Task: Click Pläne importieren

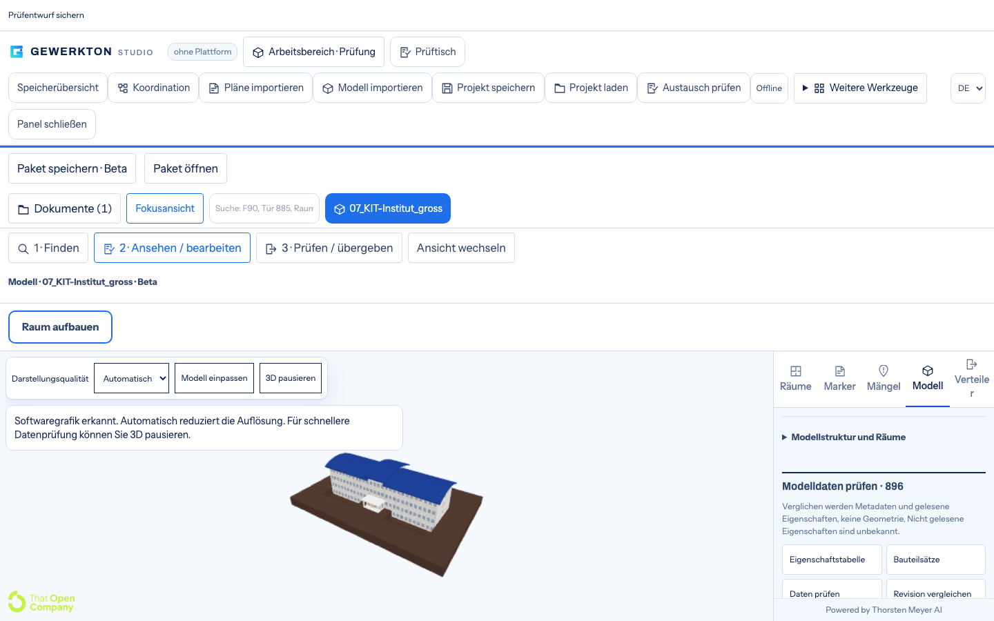Action: coord(256,88)
